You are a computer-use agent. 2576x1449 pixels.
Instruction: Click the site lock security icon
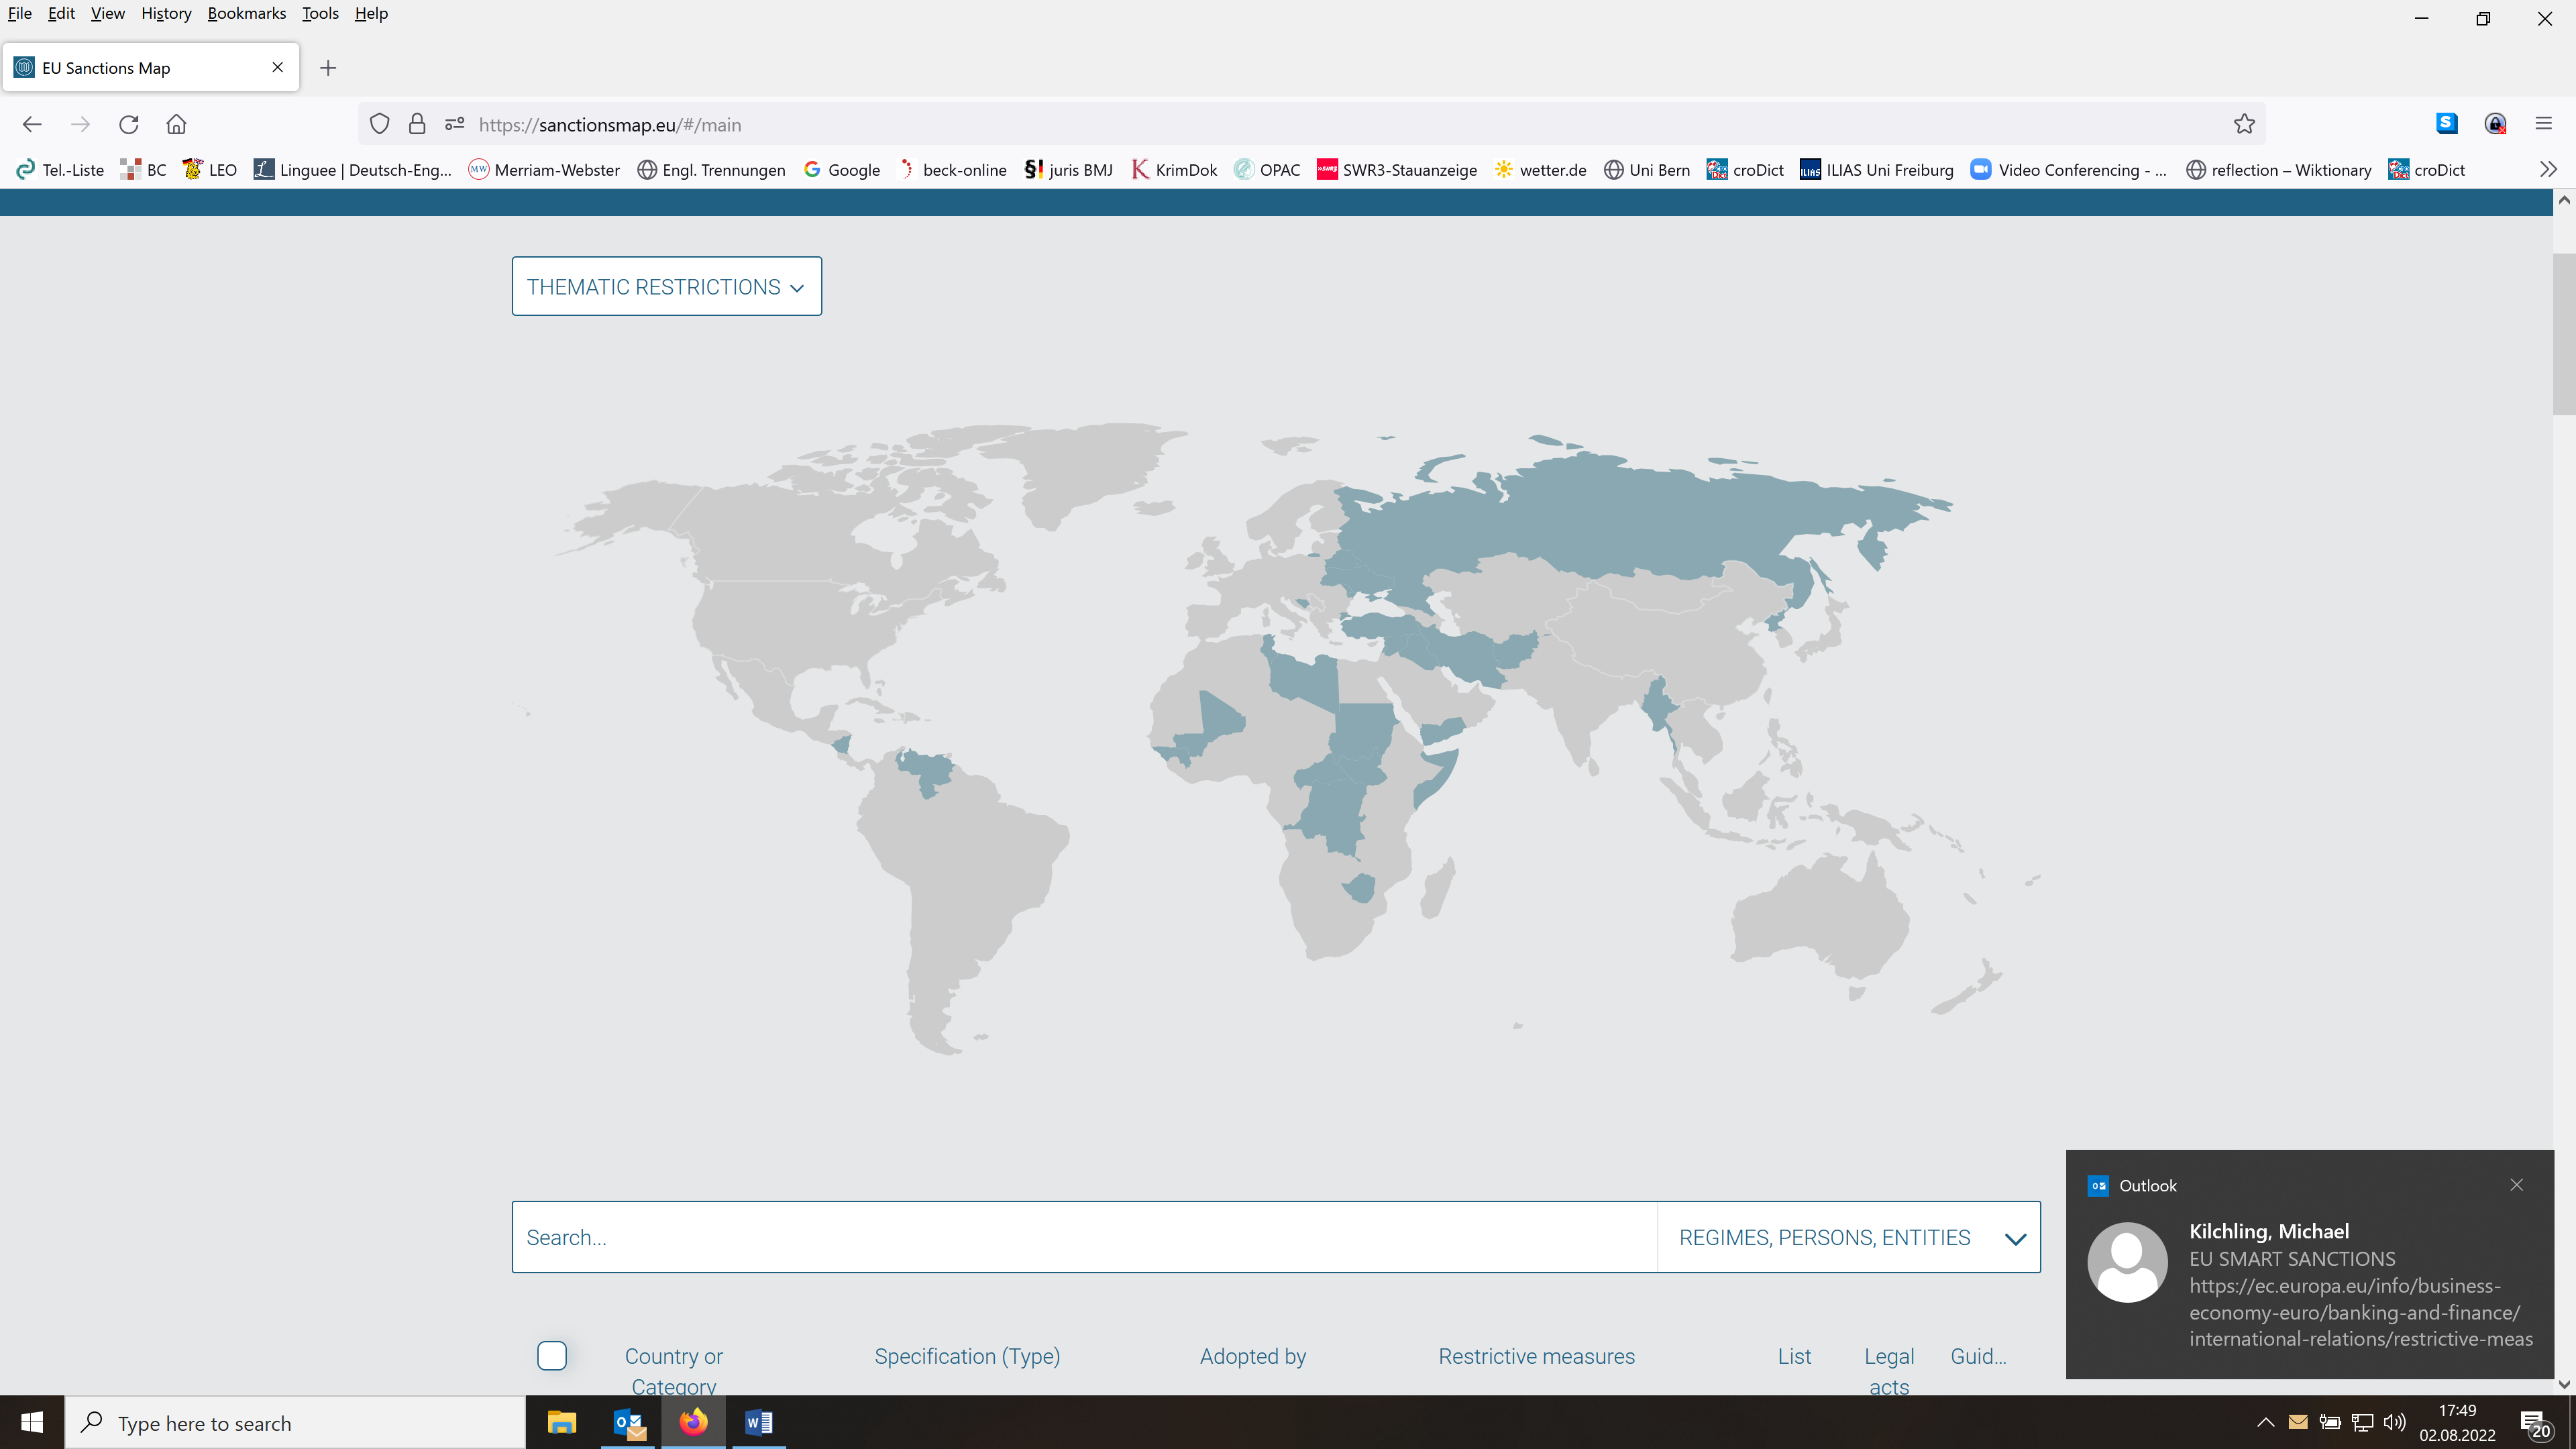[x=417, y=124]
